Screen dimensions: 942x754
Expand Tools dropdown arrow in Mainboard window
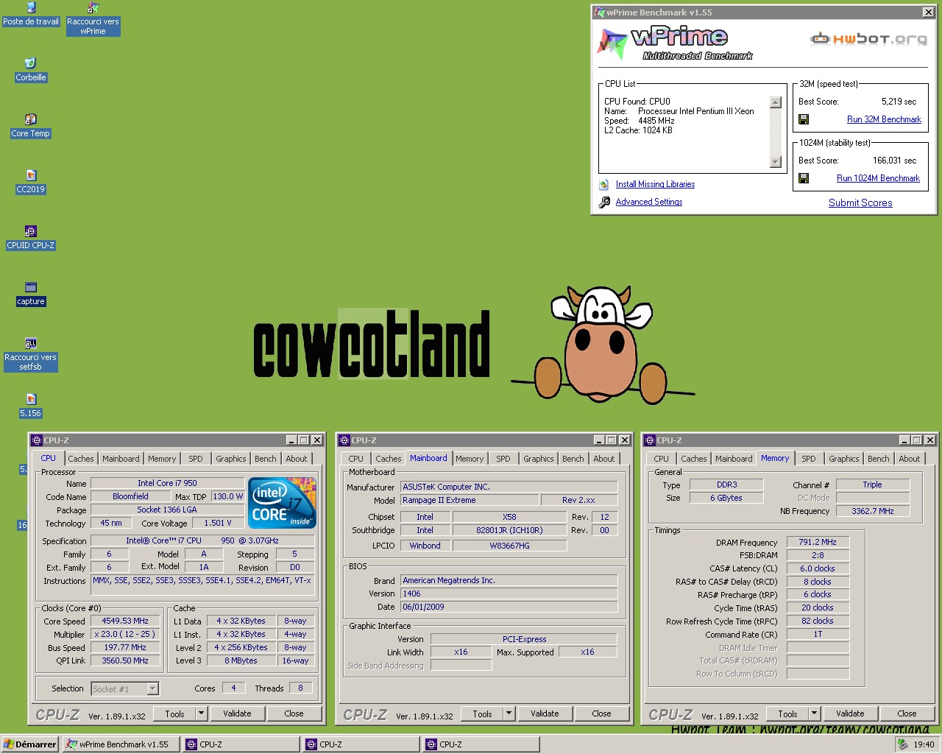[509, 714]
